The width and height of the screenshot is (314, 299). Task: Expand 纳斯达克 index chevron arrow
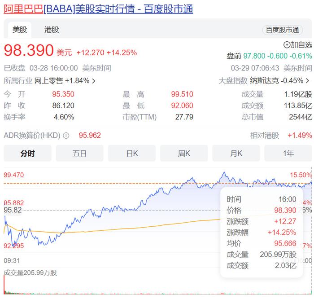pyautogui.click(x=307, y=81)
